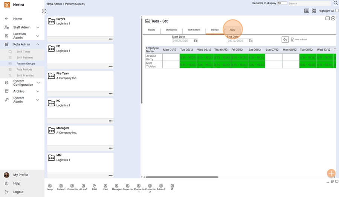Image resolution: width=339 pixels, height=197 pixels.
Task: Click the Records to display field
Action: click(282, 3)
